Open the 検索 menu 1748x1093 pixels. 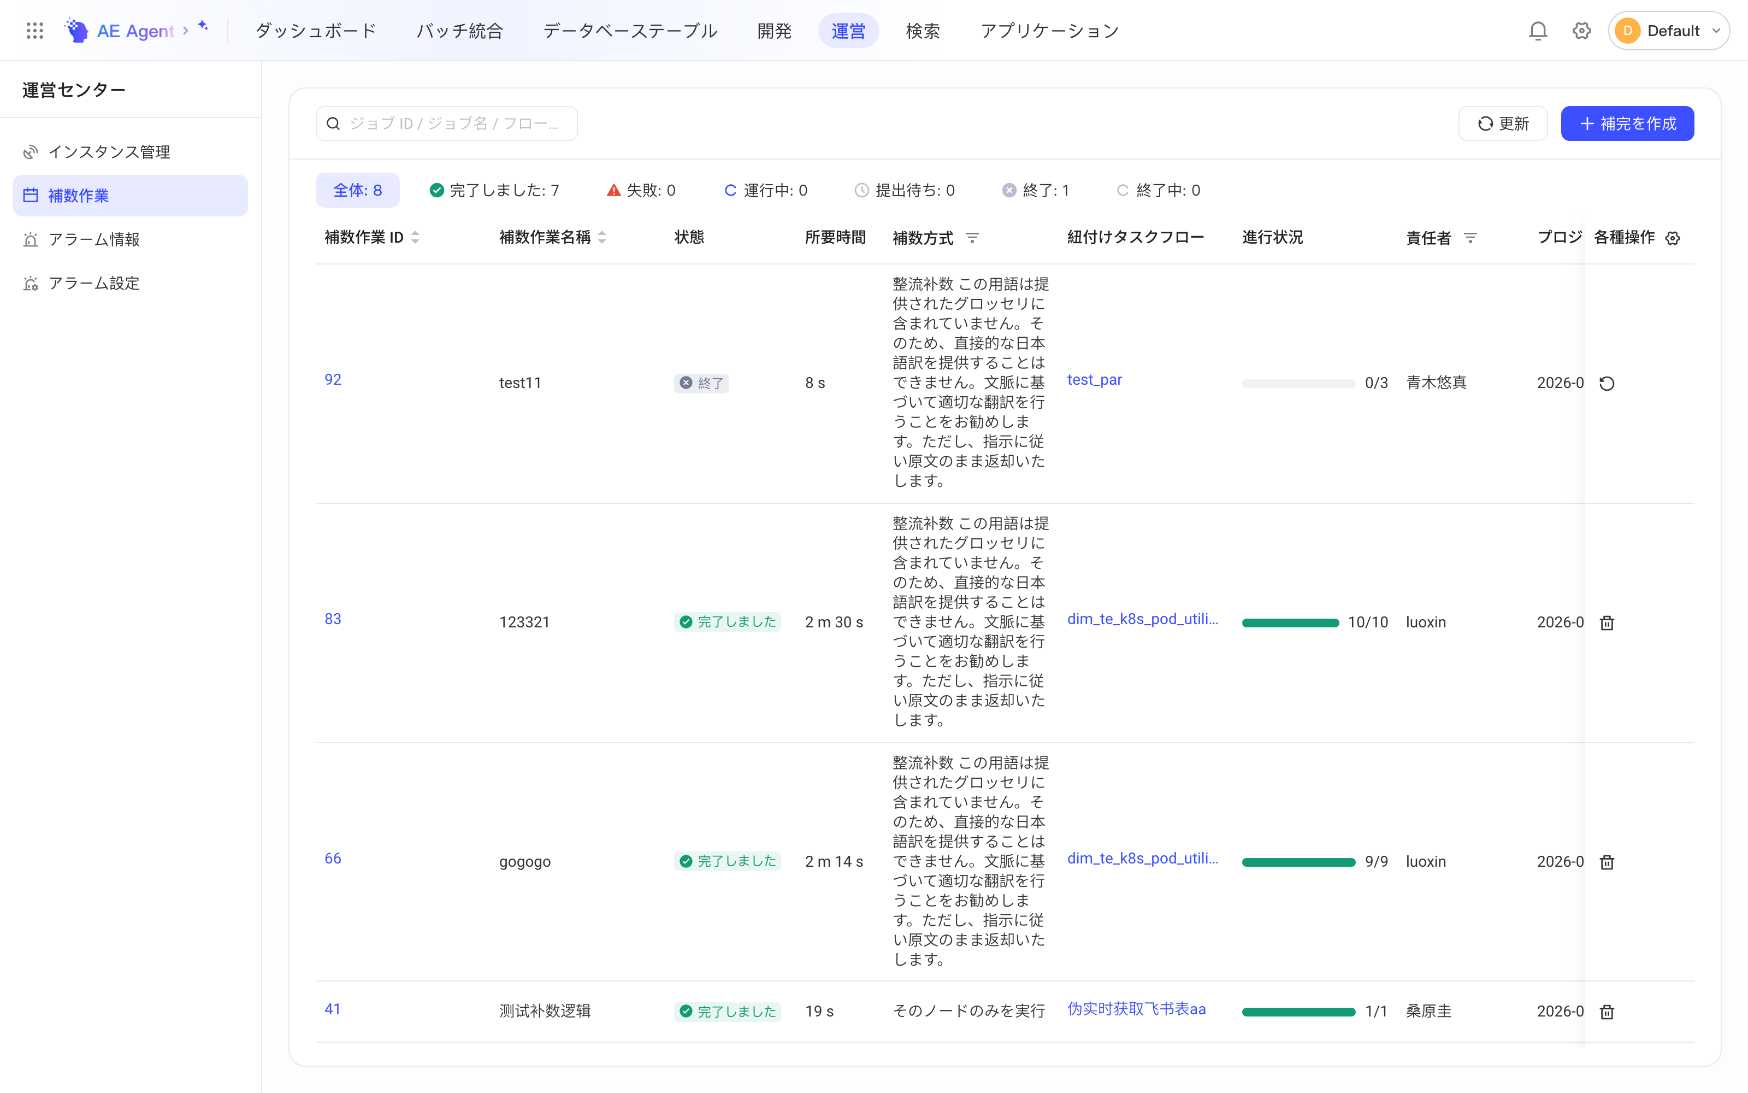pyautogui.click(x=923, y=31)
